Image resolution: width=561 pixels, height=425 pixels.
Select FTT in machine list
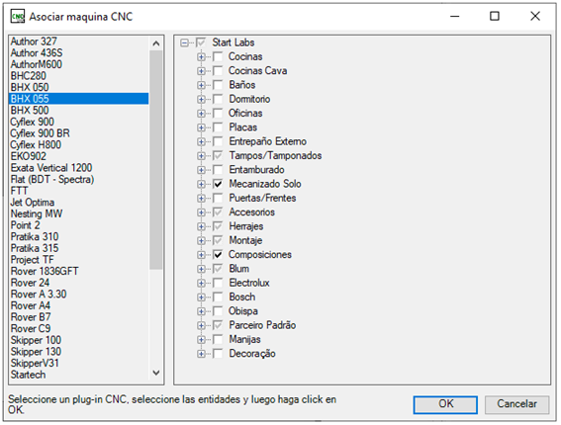[79, 191]
